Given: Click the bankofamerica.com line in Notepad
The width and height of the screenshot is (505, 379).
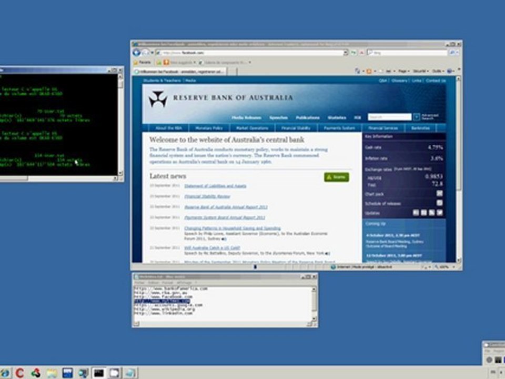Looking at the screenshot, I should click(170, 289).
